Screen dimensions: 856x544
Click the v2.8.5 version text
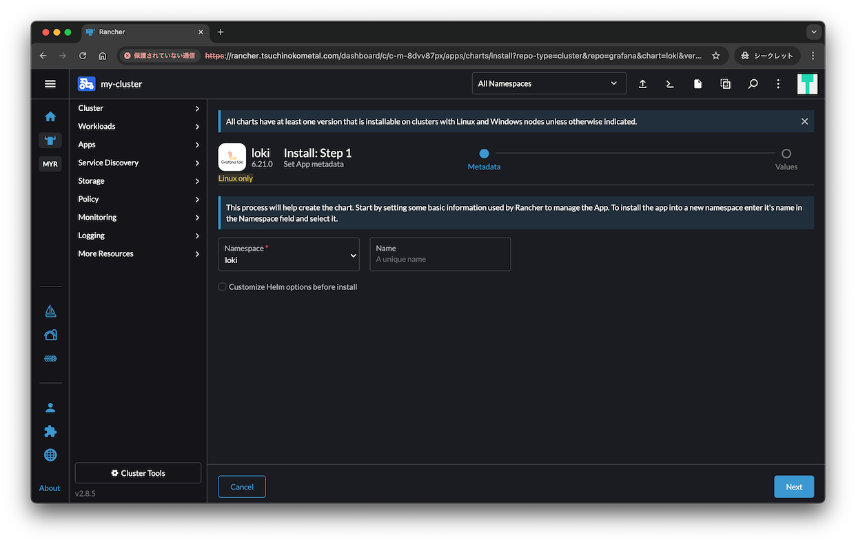85,494
